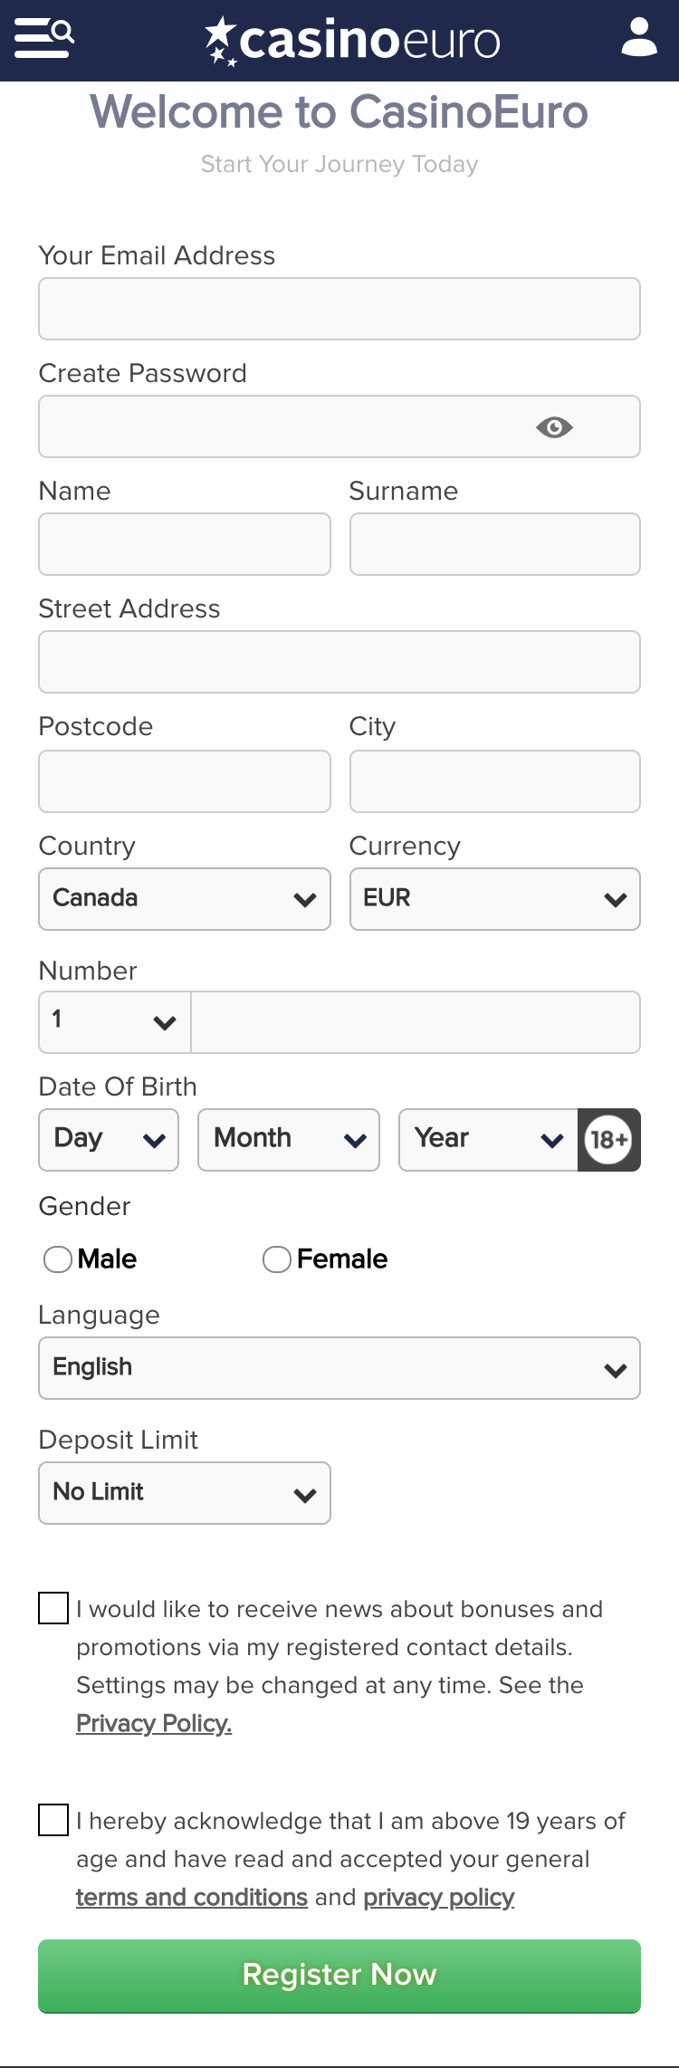Open the Language dropdown set to English
The image size is (679, 2068).
339,1368
